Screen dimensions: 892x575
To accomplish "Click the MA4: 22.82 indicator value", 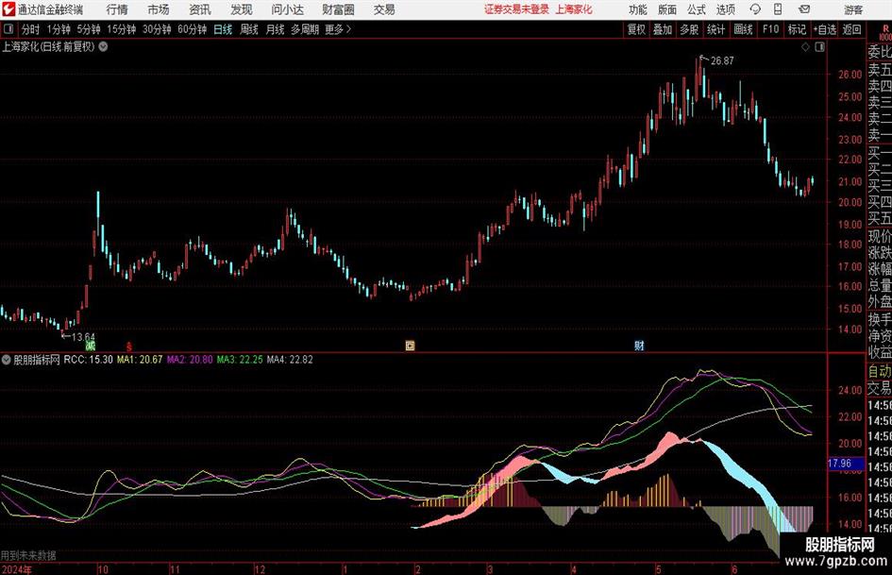I will click(290, 360).
